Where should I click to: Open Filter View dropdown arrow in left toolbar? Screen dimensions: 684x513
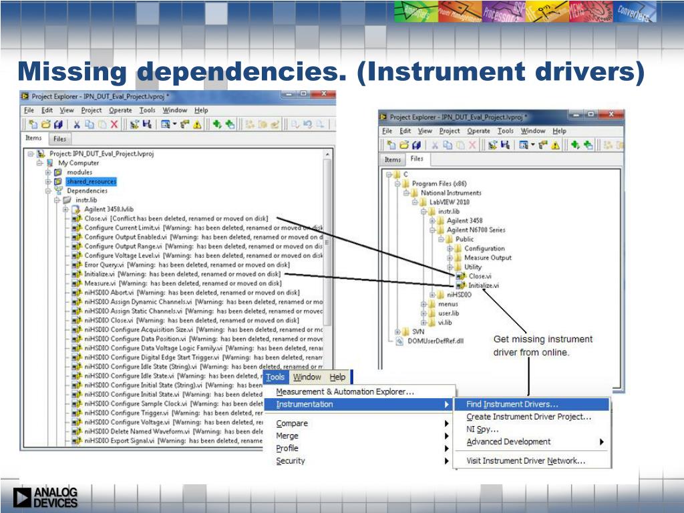pyautogui.click(x=174, y=125)
